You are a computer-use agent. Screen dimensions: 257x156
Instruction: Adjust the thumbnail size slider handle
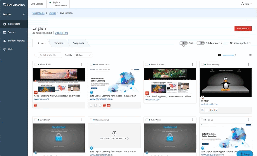235,55
